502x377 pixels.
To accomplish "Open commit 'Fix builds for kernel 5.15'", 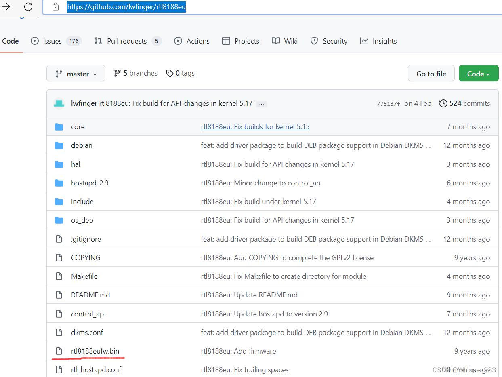I will click(255, 127).
